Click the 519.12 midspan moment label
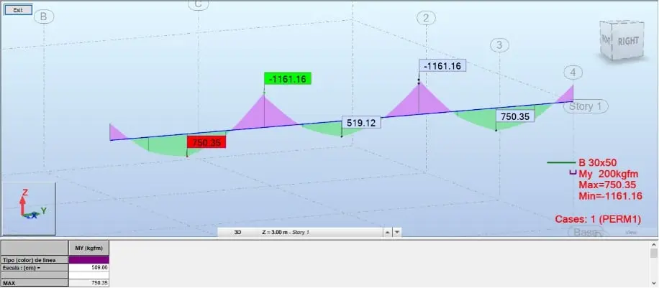 [360, 123]
